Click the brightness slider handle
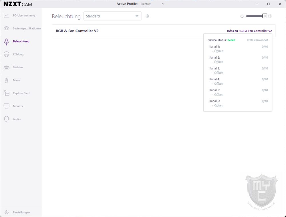This screenshot has height=217, width=286. pyautogui.click(x=265, y=16)
